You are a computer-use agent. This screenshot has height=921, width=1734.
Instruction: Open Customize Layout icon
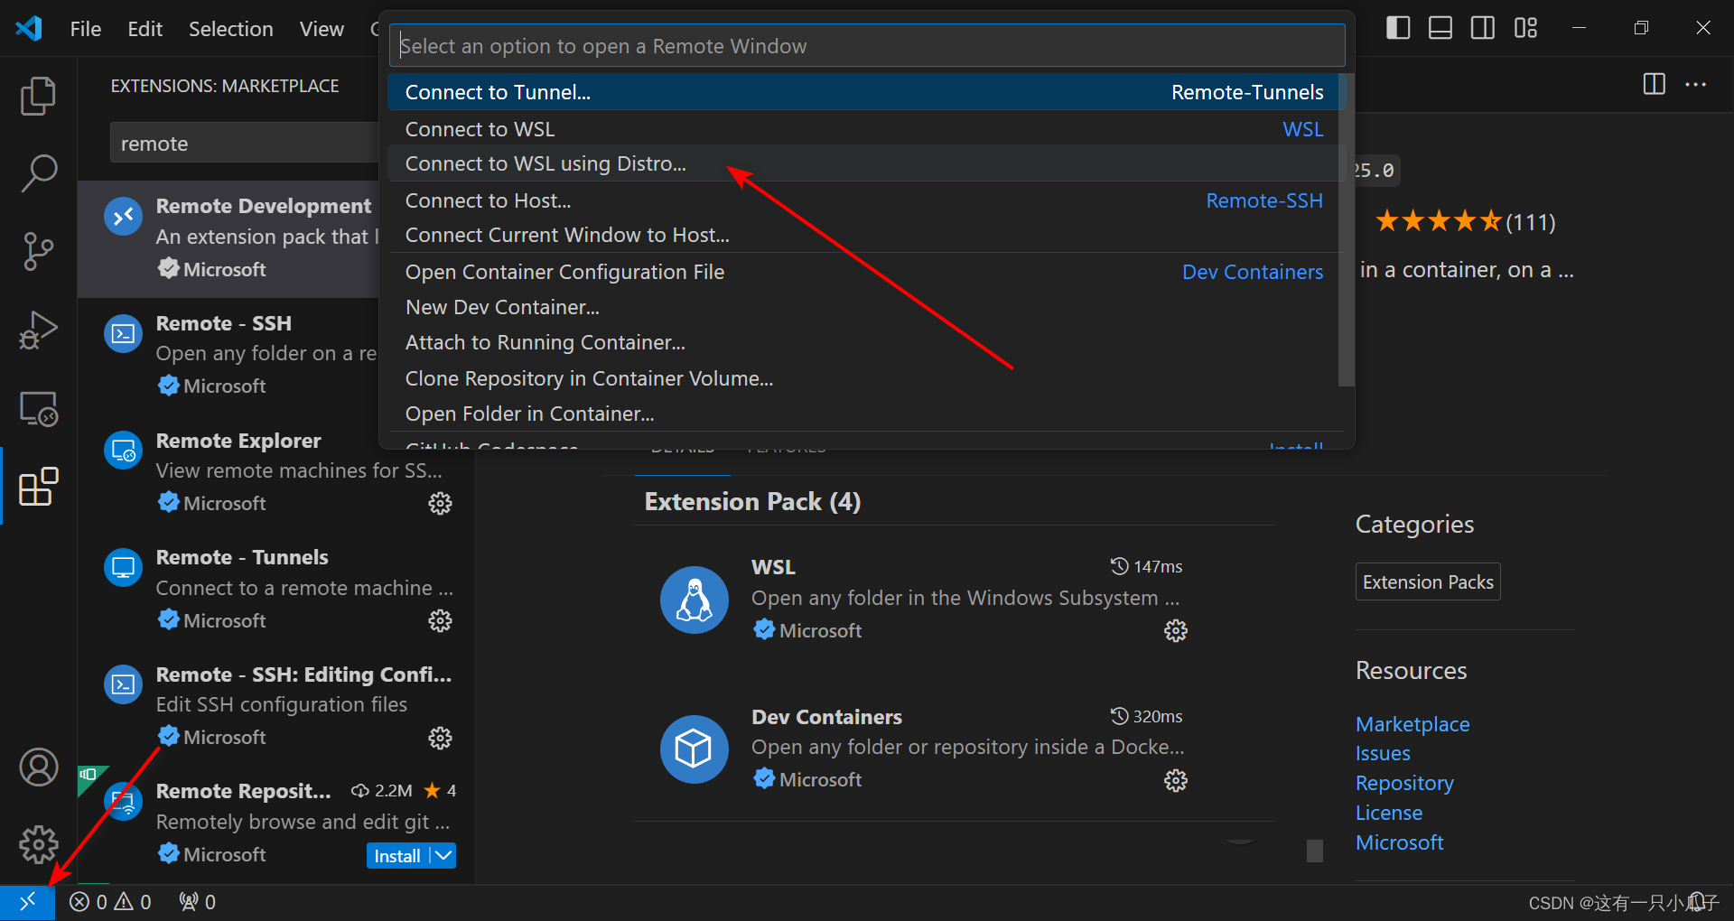[1525, 28]
